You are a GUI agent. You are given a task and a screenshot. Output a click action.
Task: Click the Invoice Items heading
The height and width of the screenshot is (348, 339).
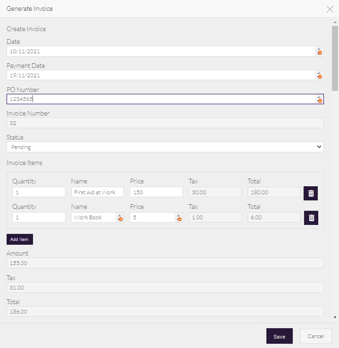[x=25, y=163]
